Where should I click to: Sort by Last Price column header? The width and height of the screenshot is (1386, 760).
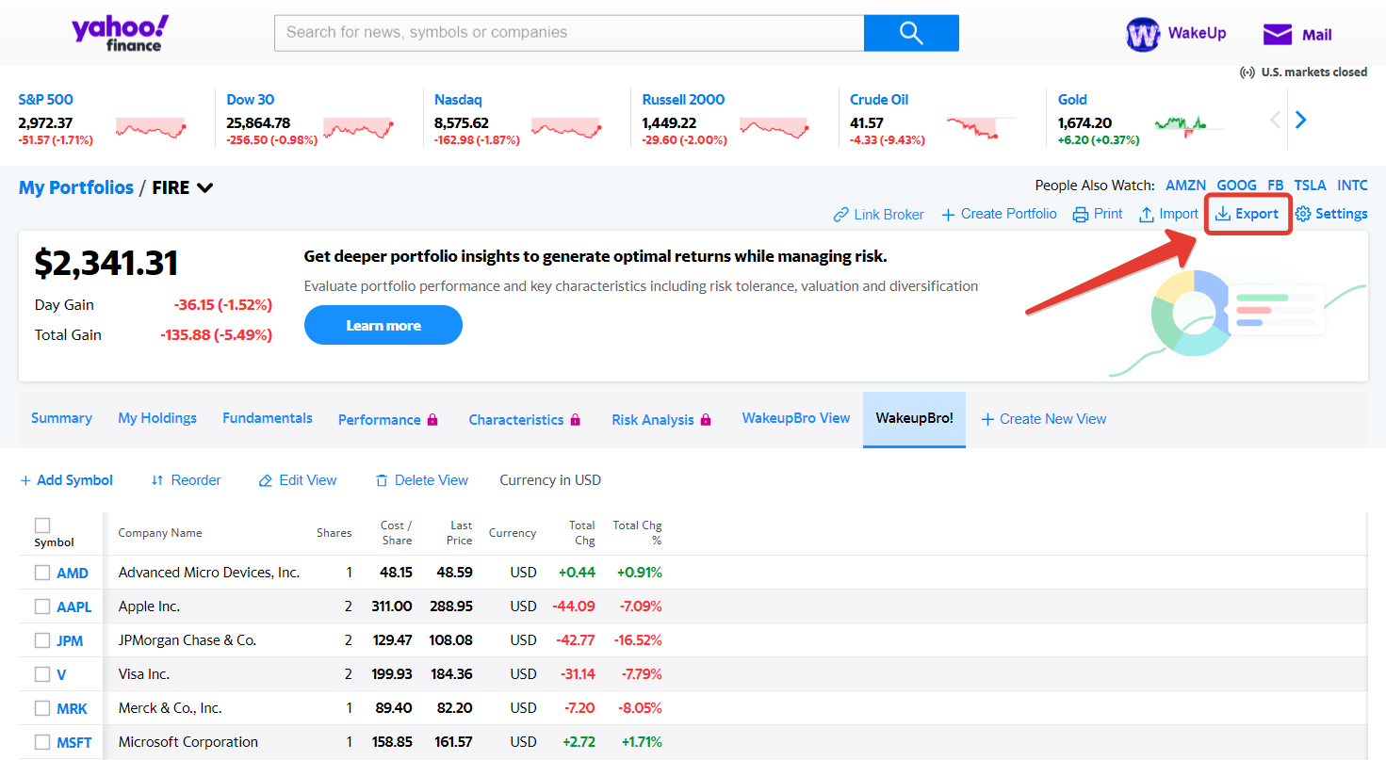point(460,533)
